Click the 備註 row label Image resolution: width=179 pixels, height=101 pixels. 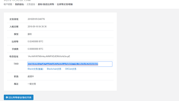point(16,84)
